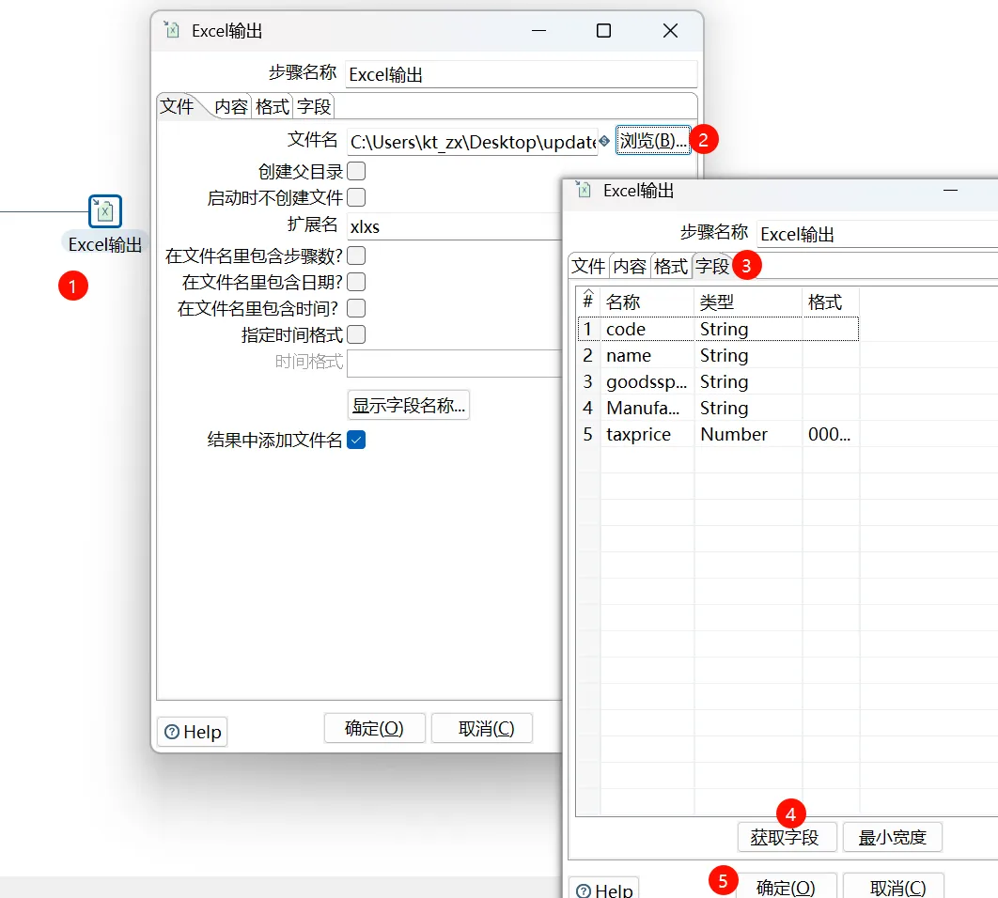This screenshot has width=998, height=898.
Task: Click the Excel输出 step icon on canvas
Action: pos(105,211)
